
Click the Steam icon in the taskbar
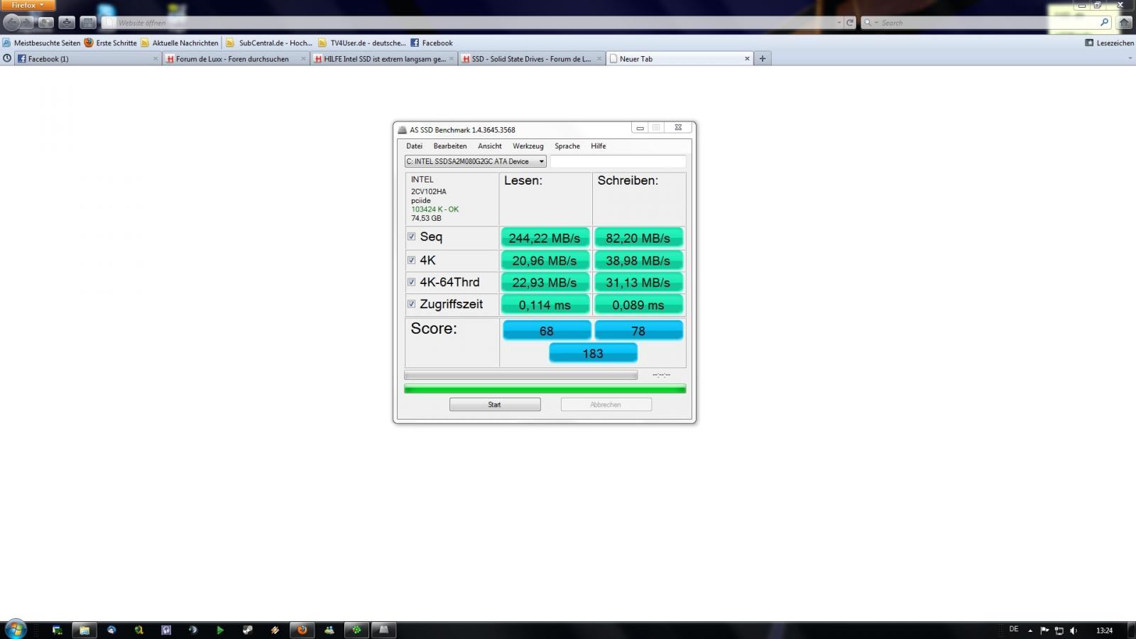(x=247, y=630)
